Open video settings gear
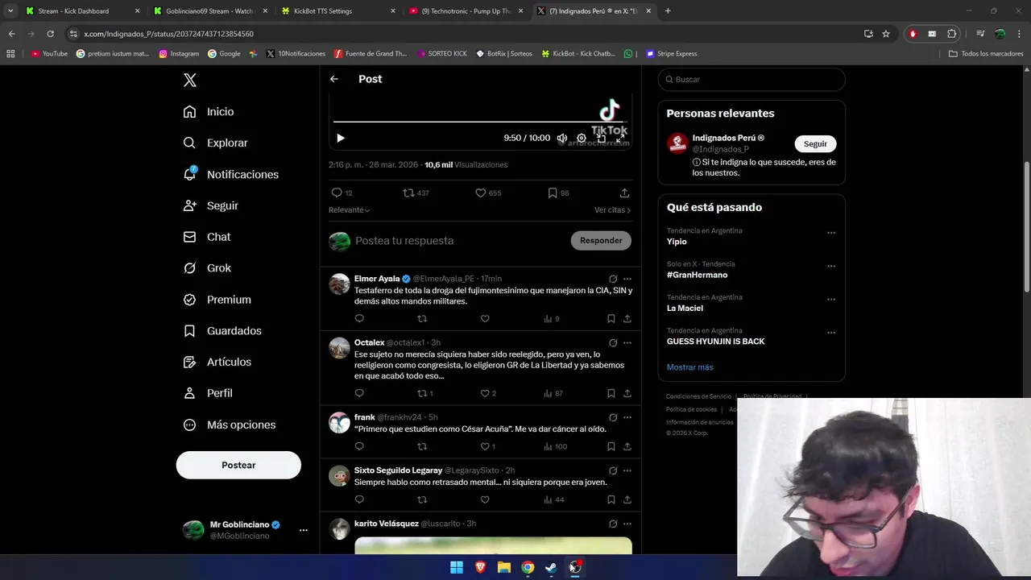Screen dimensions: 1031x580 click(x=582, y=138)
